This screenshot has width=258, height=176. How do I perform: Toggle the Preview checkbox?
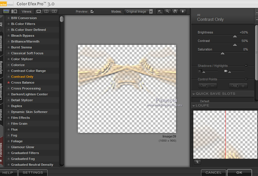click(92, 11)
